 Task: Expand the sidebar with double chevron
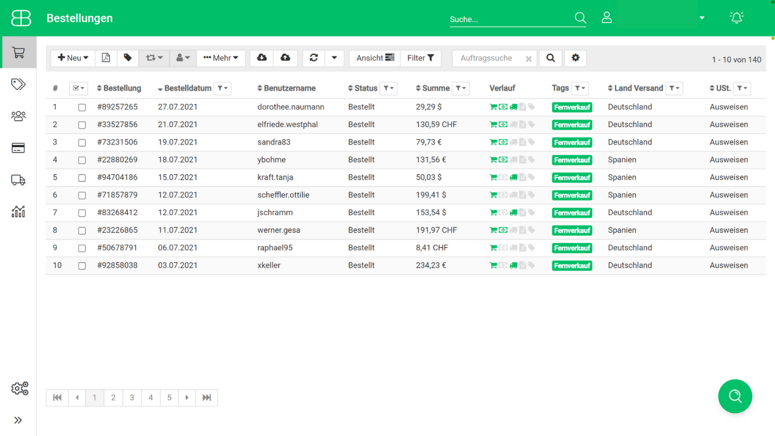(x=18, y=420)
